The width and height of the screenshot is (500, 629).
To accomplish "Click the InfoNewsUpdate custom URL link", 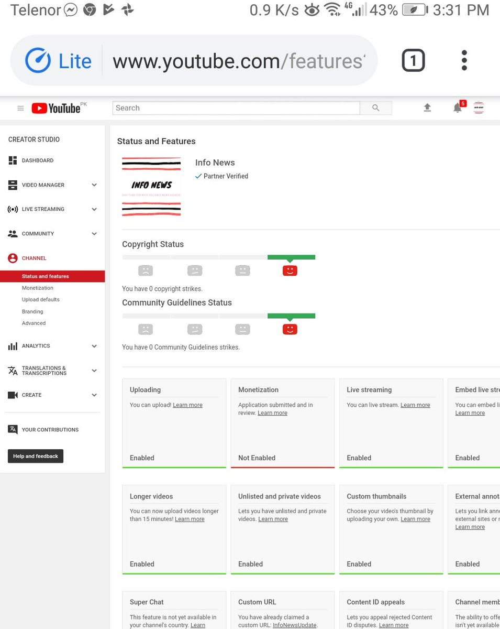I will (x=294, y=625).
